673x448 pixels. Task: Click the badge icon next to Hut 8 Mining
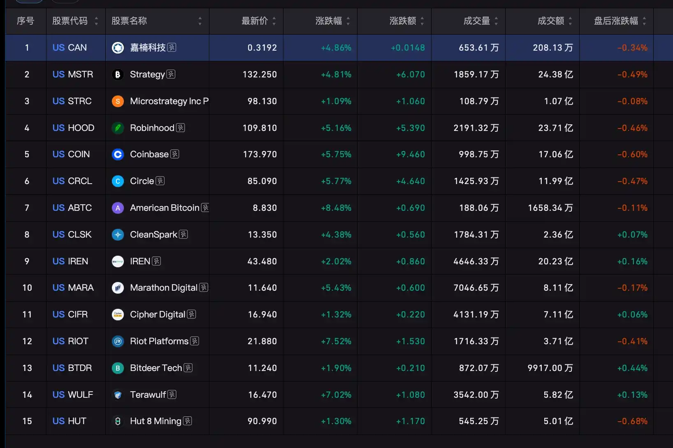point(188,421)
